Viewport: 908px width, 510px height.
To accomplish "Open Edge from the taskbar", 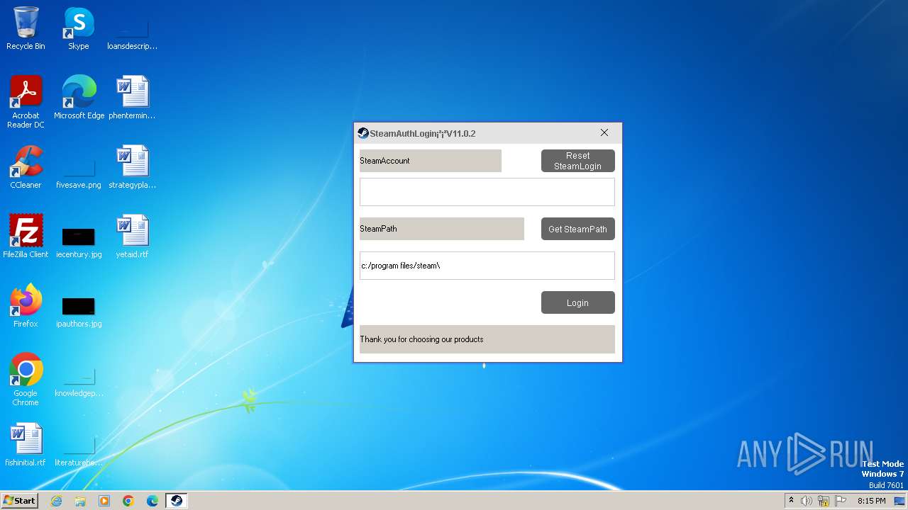I will (x=153, y=501).
